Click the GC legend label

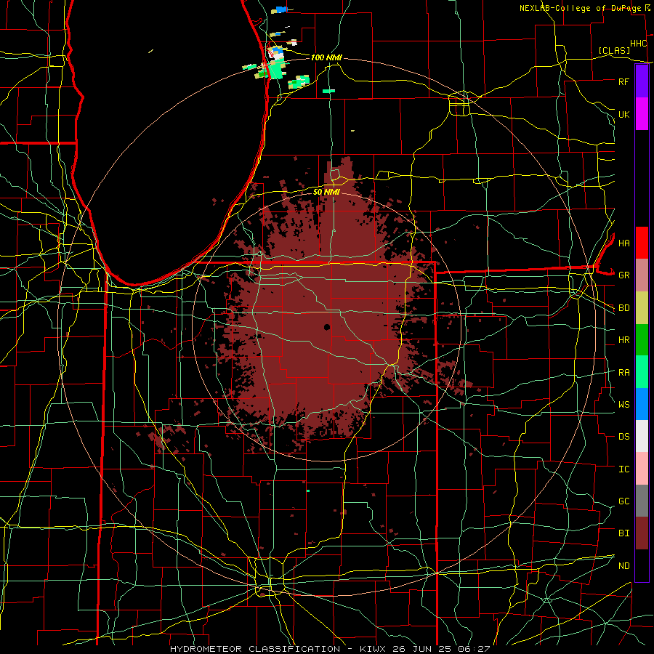tap(624, 501)
